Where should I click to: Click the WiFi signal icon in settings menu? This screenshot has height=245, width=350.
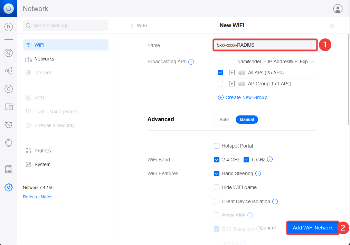(28, 45)
